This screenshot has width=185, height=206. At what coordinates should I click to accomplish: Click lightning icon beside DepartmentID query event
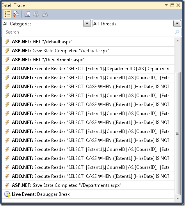point(7,69)
